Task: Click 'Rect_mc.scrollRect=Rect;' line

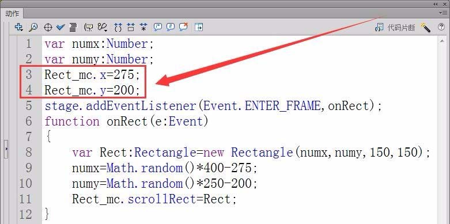Action: [154, 199]
